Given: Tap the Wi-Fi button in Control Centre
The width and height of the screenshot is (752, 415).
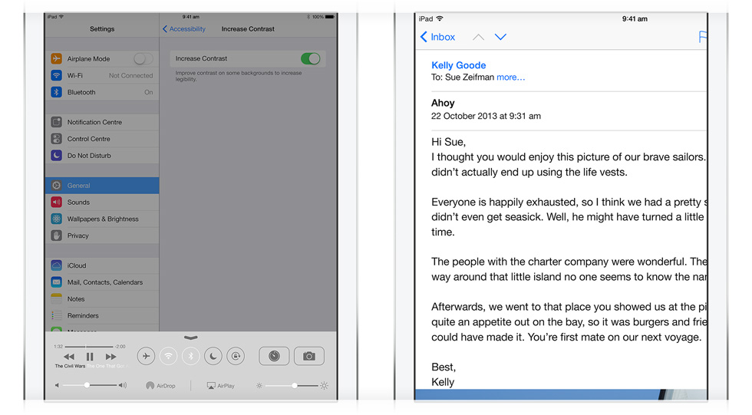Looking at the screenshot, I should pos(168,356).
